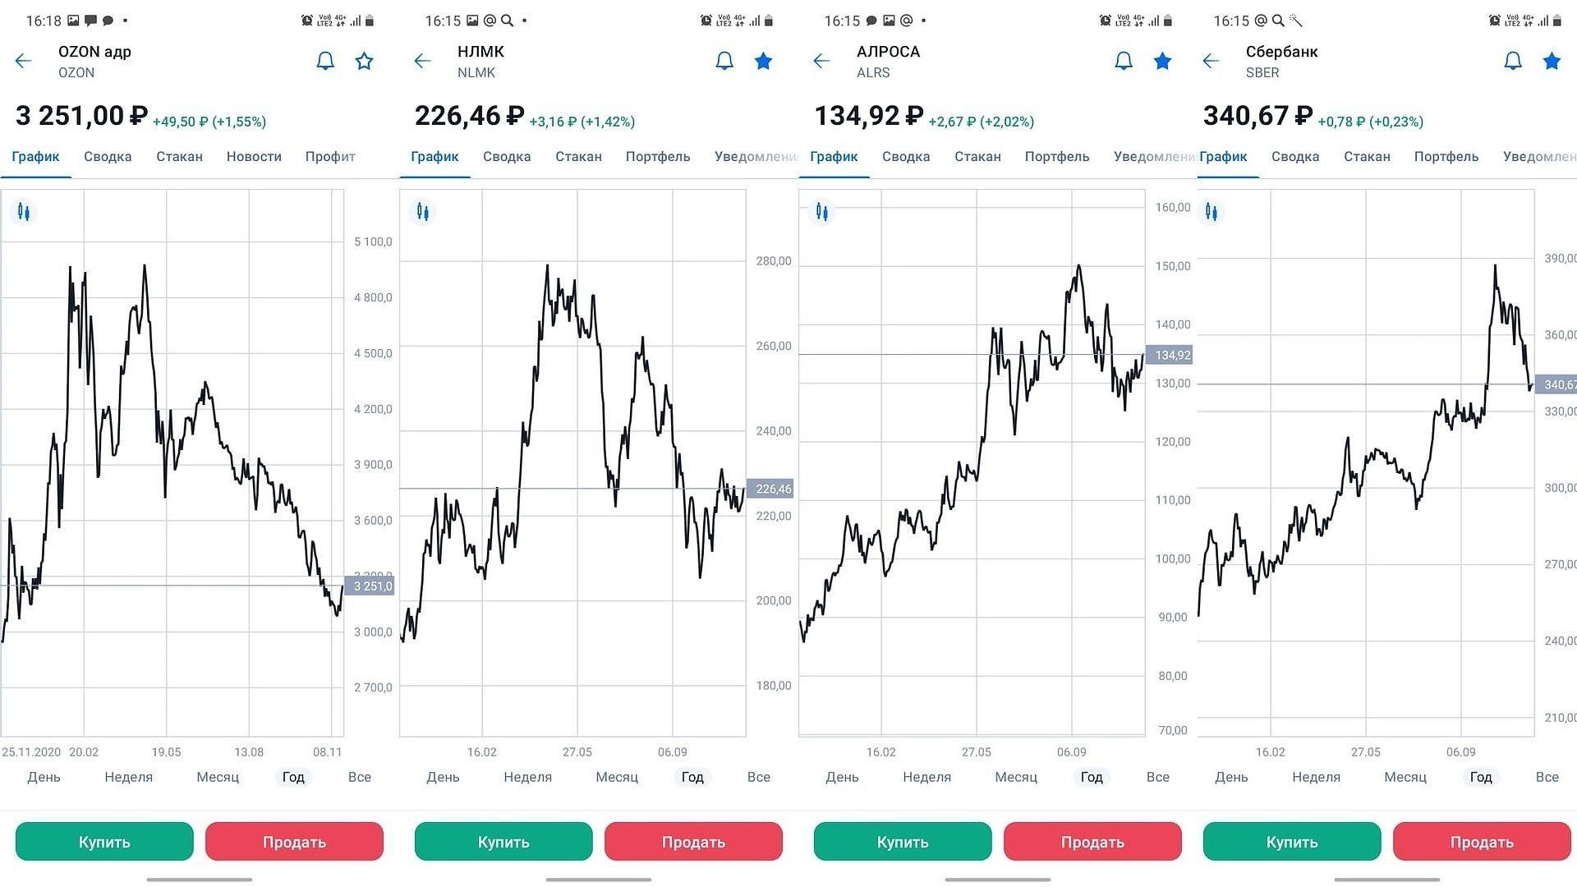1577x887 pixels.
Task: Click the 134,92 price marker on АЛРОСА chart
Action: pos(1171,356)
